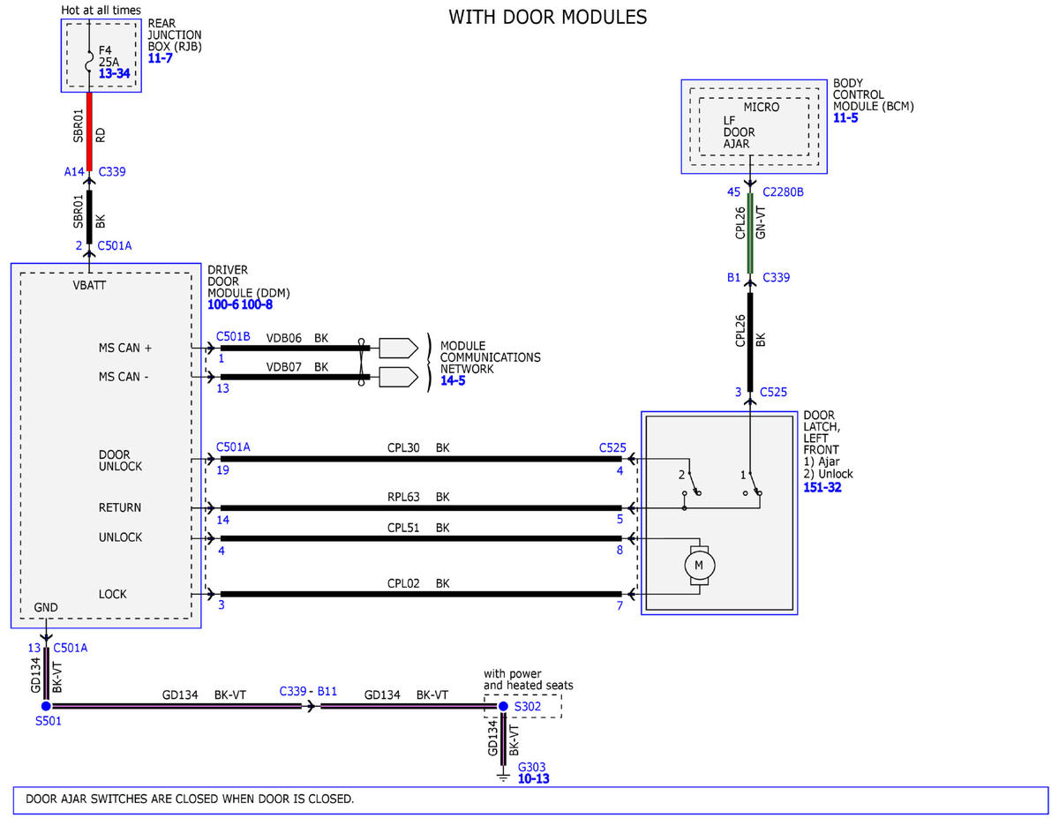Open the 100-6 Driver Door Module link
This screenshot has width=1059, height=818.
pyautogui.click(x=223, y=304)
